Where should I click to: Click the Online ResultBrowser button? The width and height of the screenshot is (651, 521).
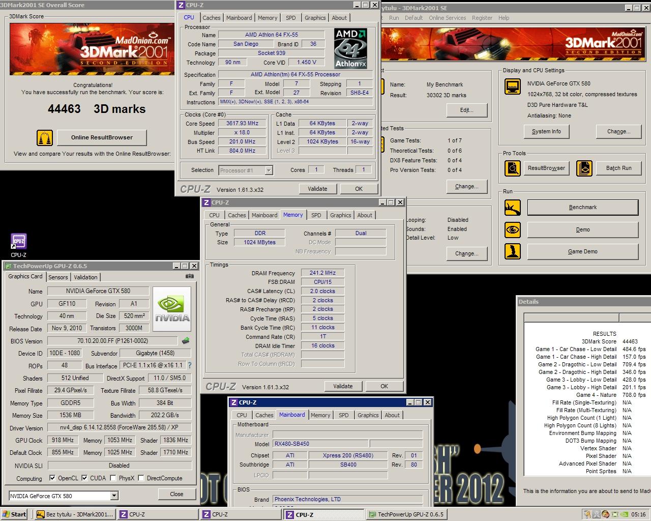pos(102,137)
